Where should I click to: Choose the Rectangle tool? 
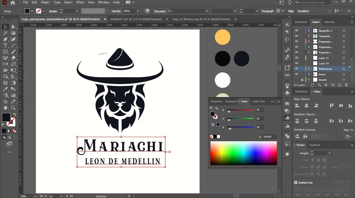5,52
